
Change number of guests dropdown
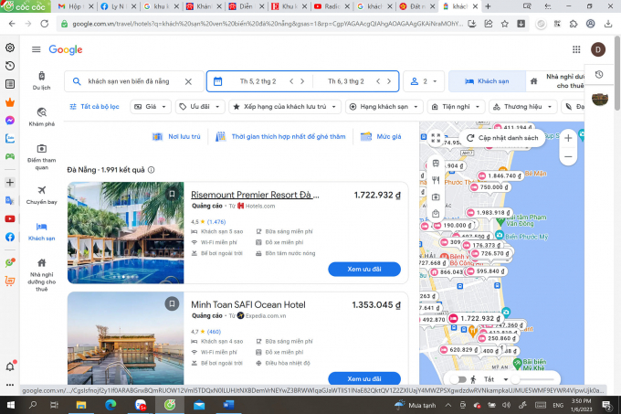424,81
